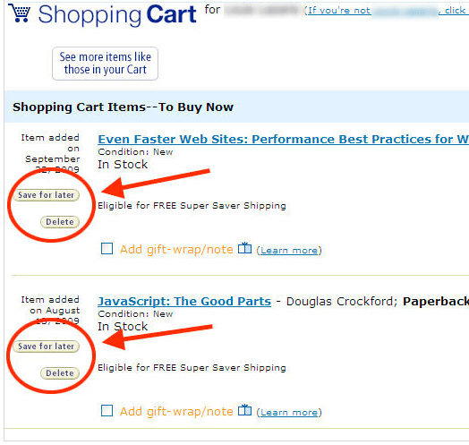
Task: Delete JavaScript: The Good Parts from cart
Action: (x=60, y=373)
